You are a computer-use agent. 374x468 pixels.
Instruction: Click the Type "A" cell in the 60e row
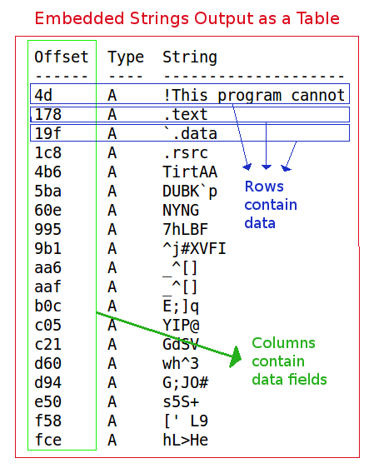point(112,211)
